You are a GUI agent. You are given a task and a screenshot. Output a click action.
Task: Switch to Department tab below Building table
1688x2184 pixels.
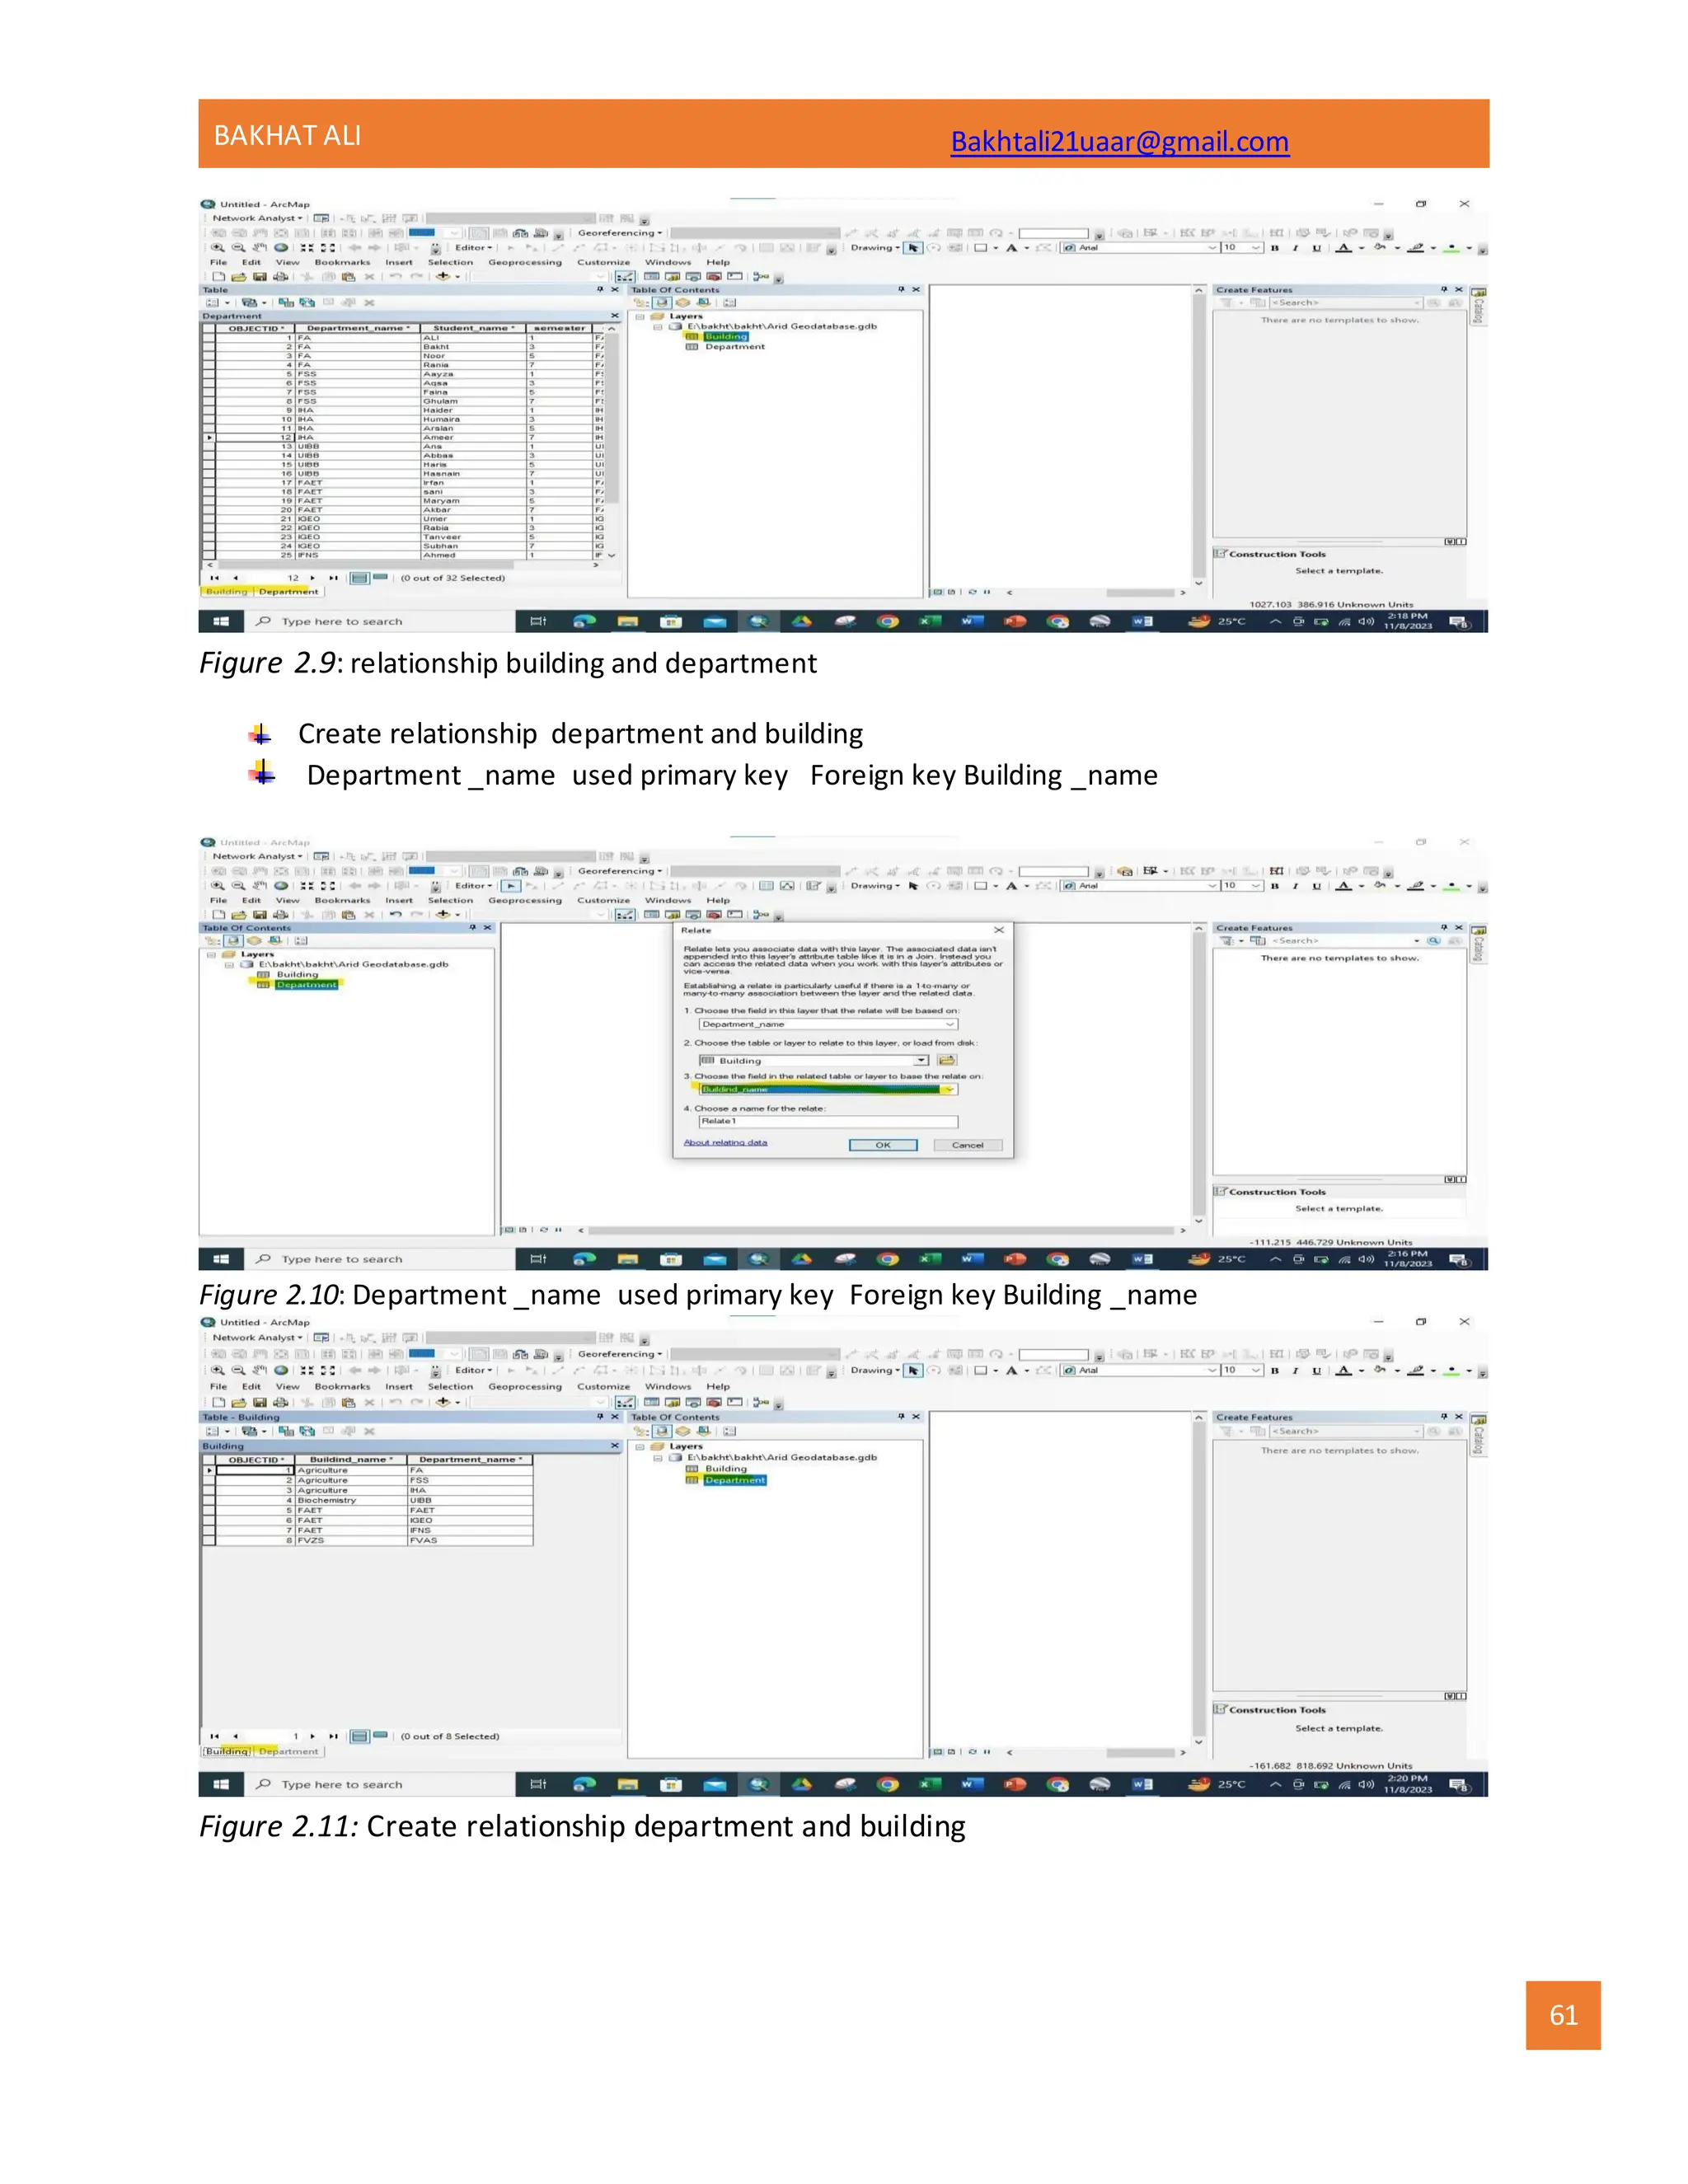coord(289,1751)
